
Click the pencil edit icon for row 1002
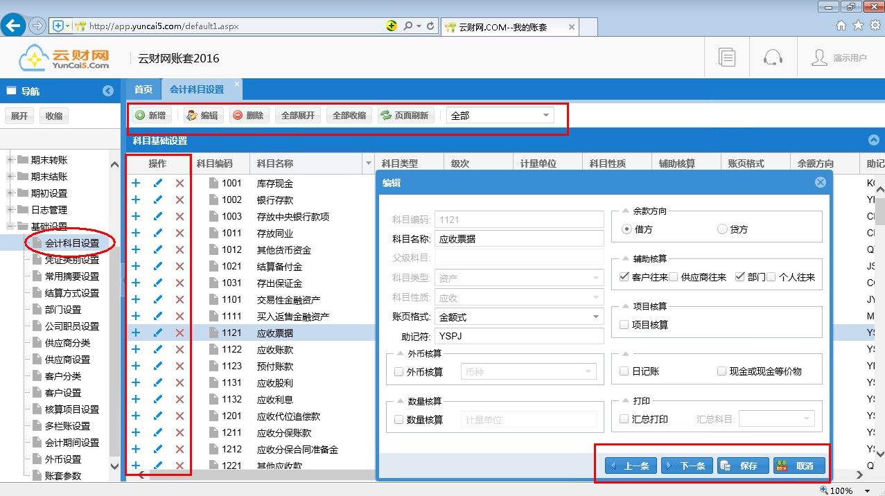(x=158, y=200)
